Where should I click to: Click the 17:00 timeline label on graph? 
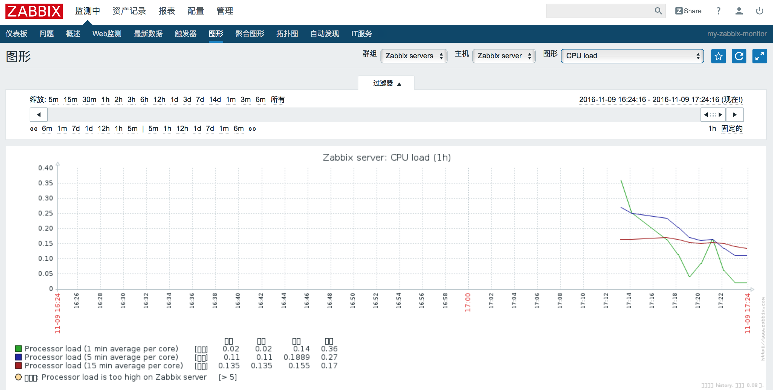(468, 302)
